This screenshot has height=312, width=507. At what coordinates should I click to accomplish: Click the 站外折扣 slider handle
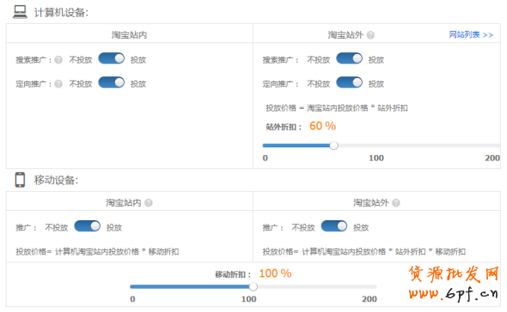pyautogui.click(x=333, y=146)
